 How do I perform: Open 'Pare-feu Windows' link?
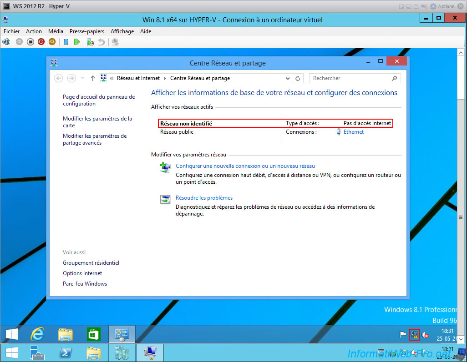click(85, 284)
